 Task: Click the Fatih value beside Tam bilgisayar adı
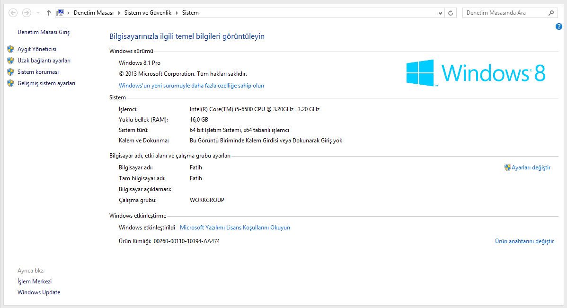(x=195, y=178)
